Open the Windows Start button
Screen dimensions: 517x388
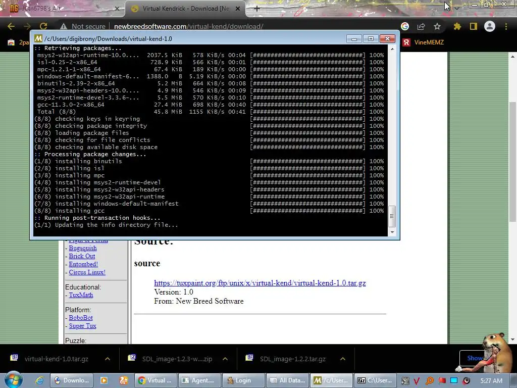[13, 380]
